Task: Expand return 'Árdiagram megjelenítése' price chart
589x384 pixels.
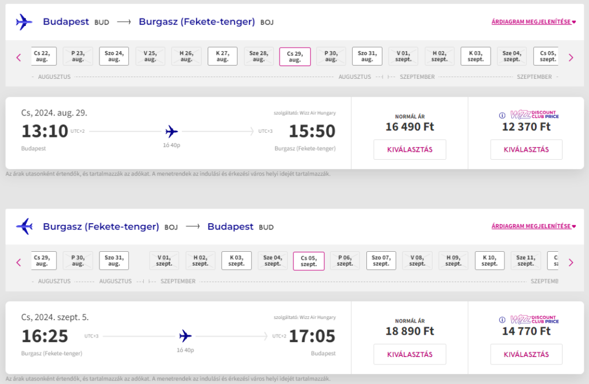Action: 534,226
